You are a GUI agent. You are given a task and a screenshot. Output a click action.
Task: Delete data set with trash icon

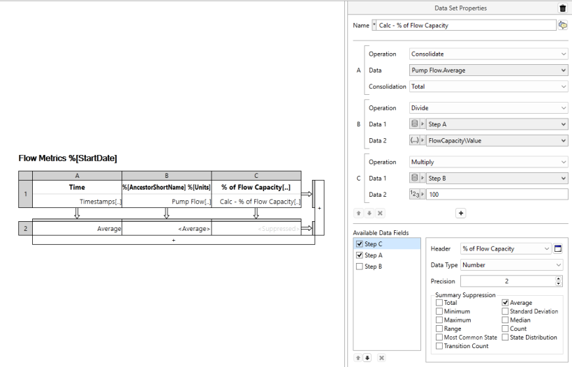[x=562, y=8]
